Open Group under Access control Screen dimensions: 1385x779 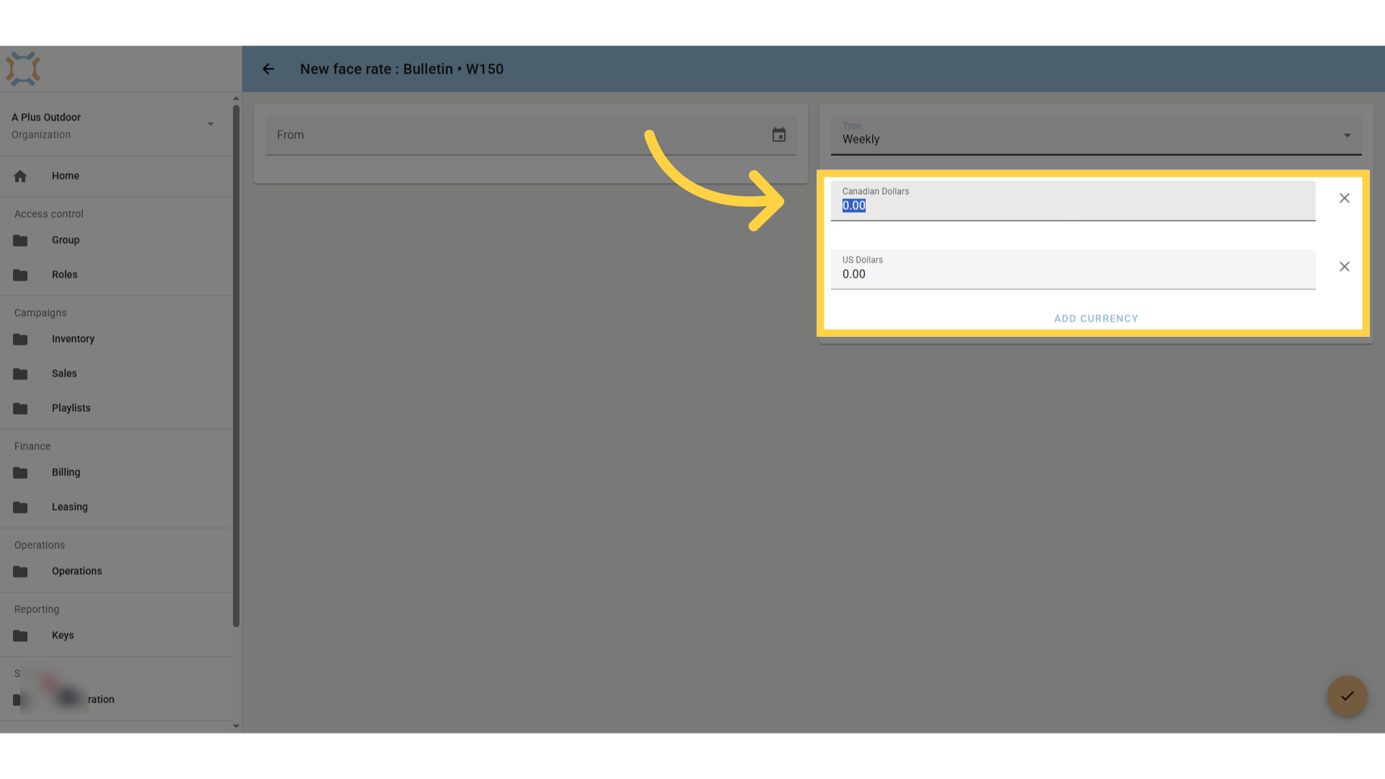(x=115, y=240)
